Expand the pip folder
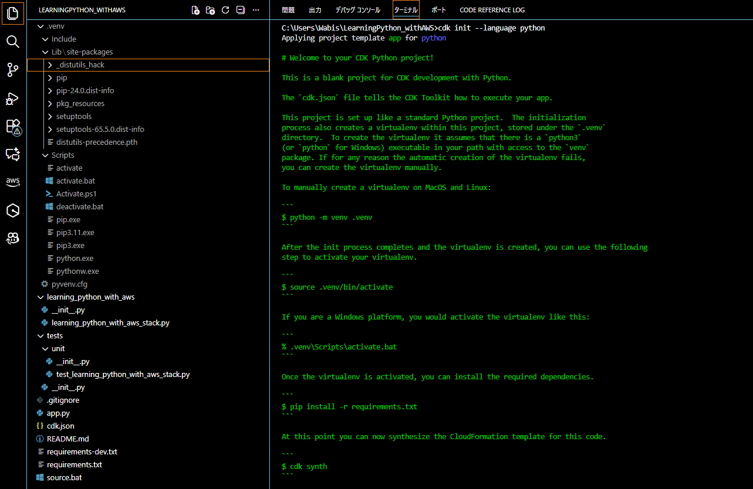This screenshot has width=753, height=489. click(x=50, y=77)
